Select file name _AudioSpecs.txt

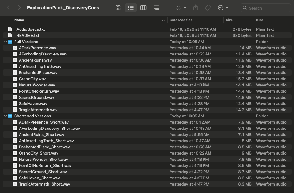point(30,29)
